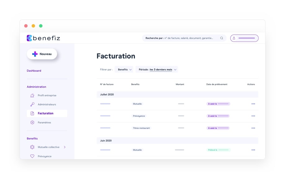The height and width of the screenshot is (179, 285).
Task: Open the Benefits filter dropdown
Action: tap(124, 69)
